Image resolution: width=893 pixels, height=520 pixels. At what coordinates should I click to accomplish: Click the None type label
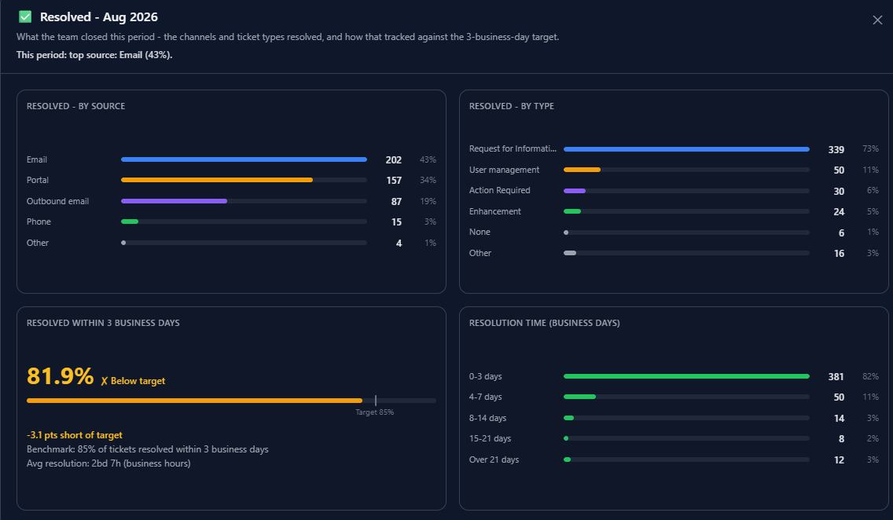(480, 233)
